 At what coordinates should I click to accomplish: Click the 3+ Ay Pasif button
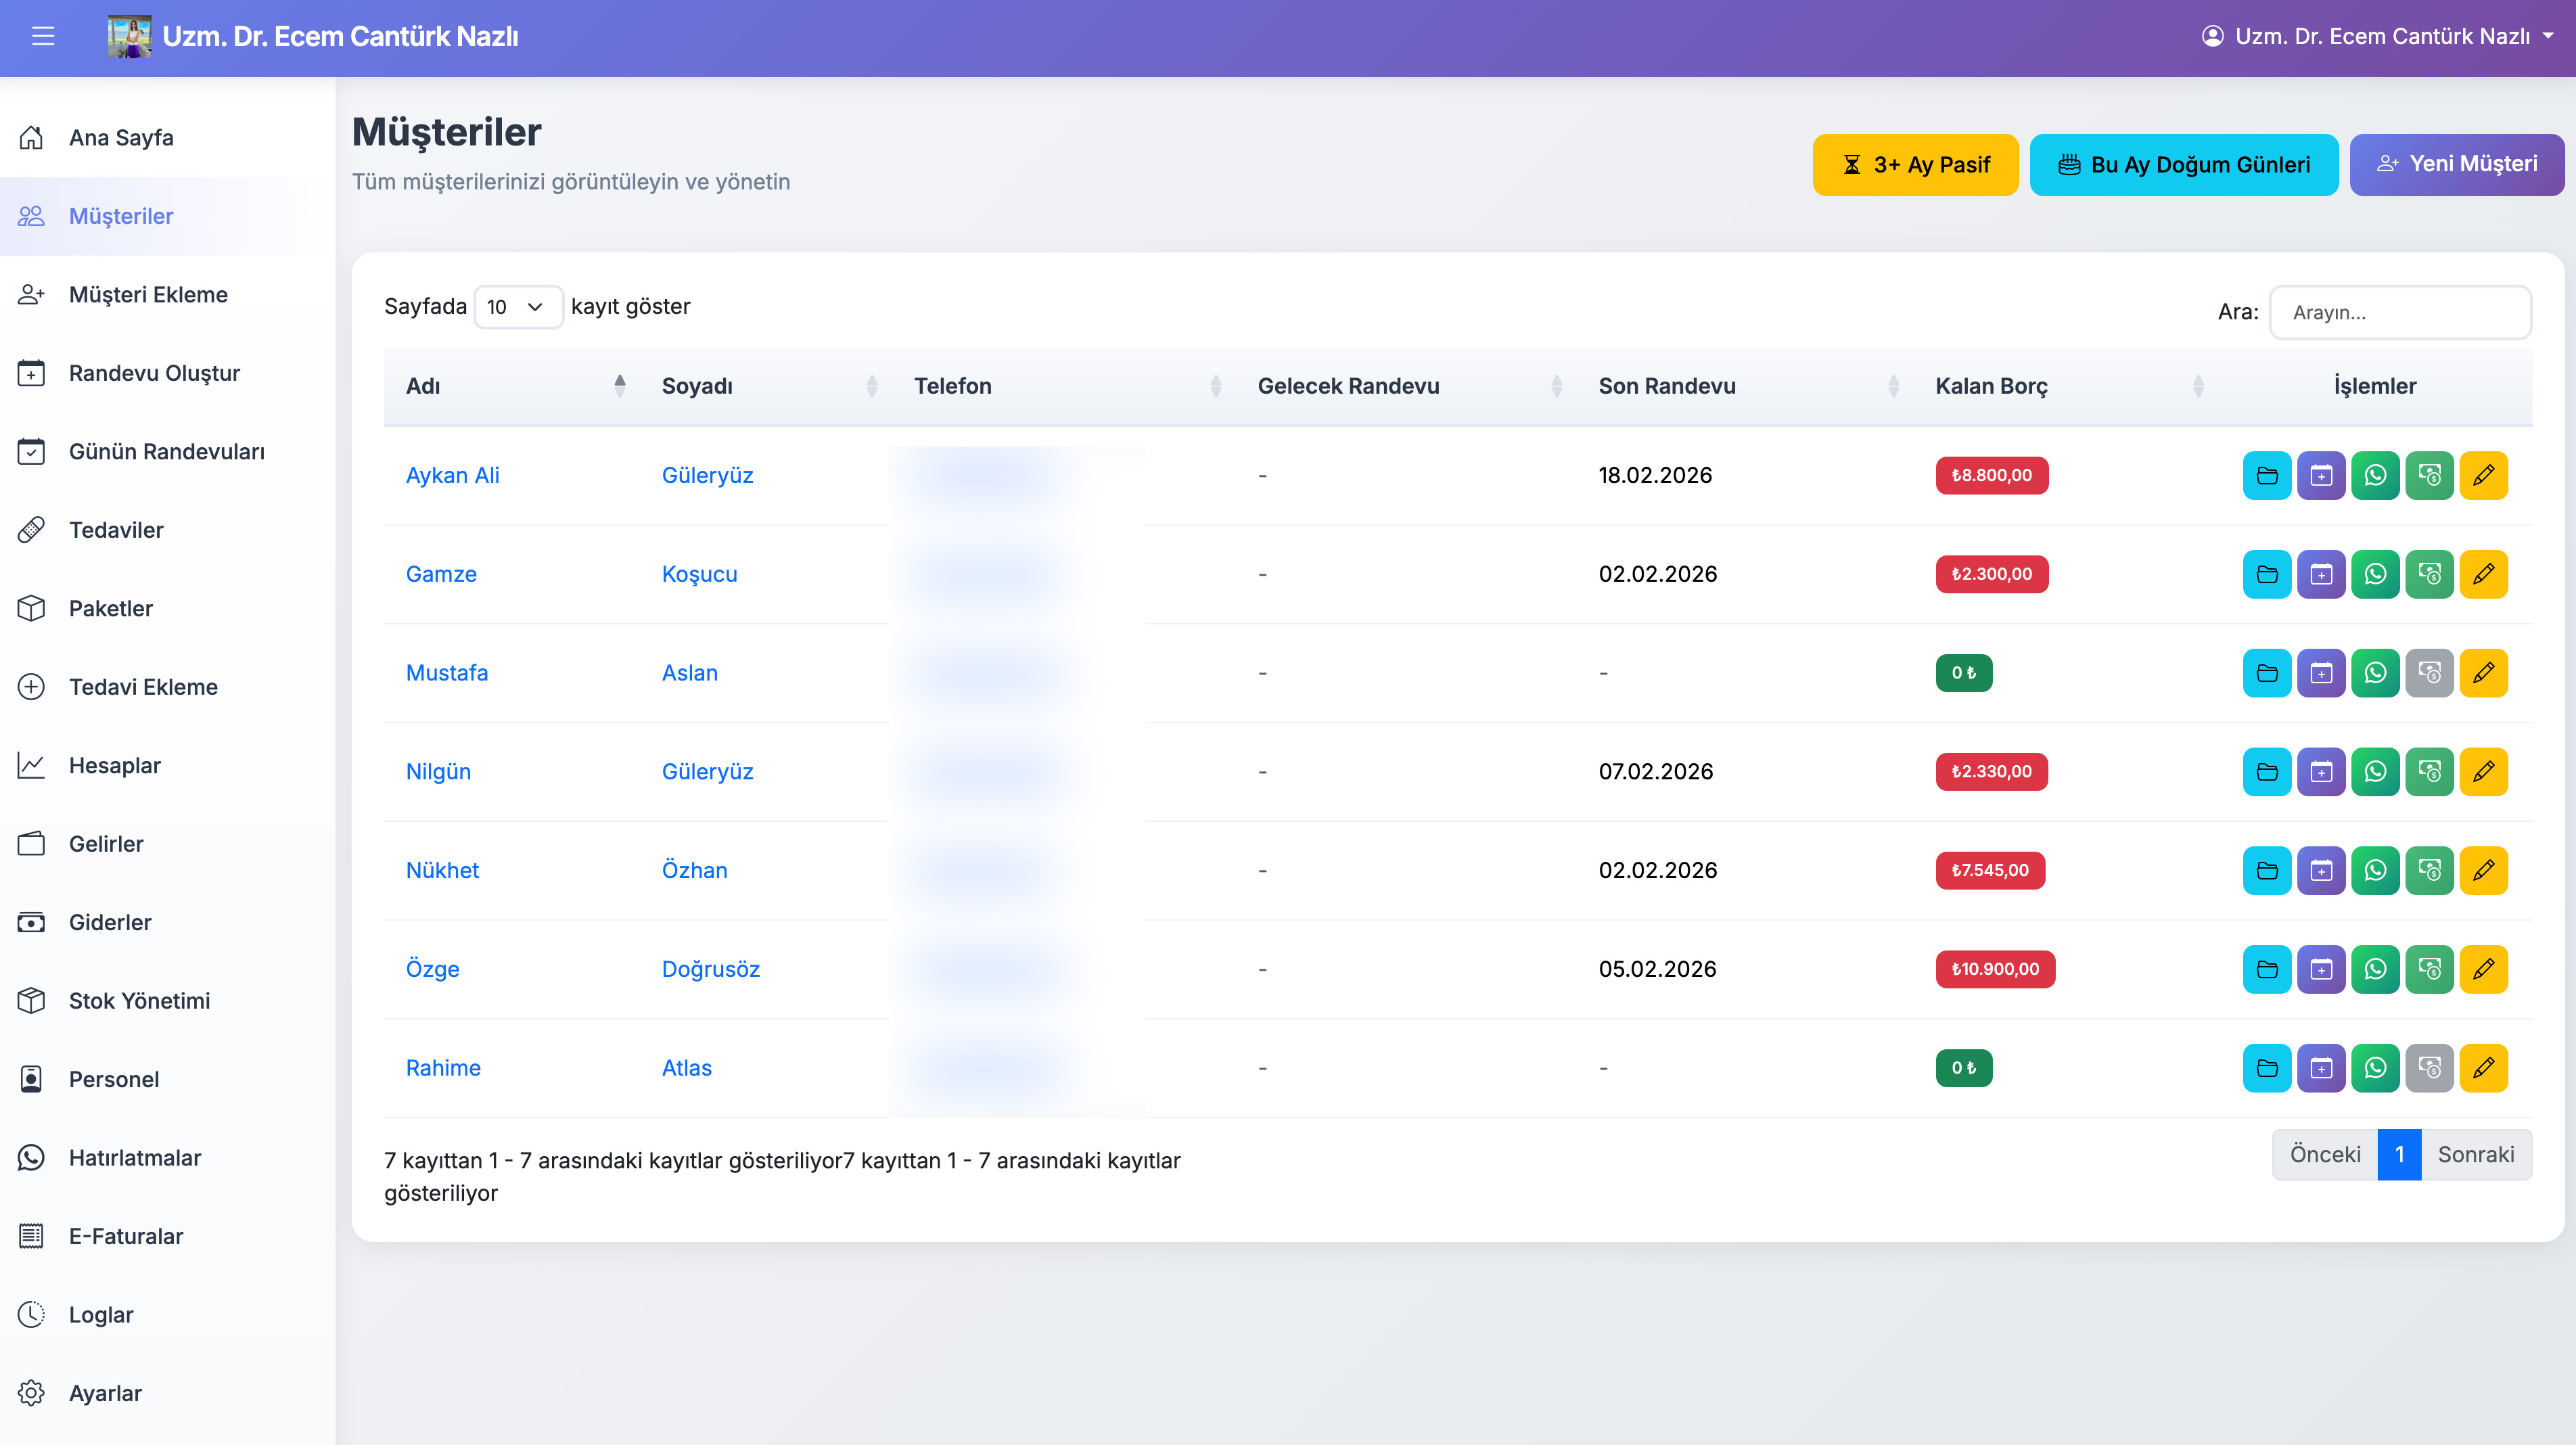pos(1915,165)
